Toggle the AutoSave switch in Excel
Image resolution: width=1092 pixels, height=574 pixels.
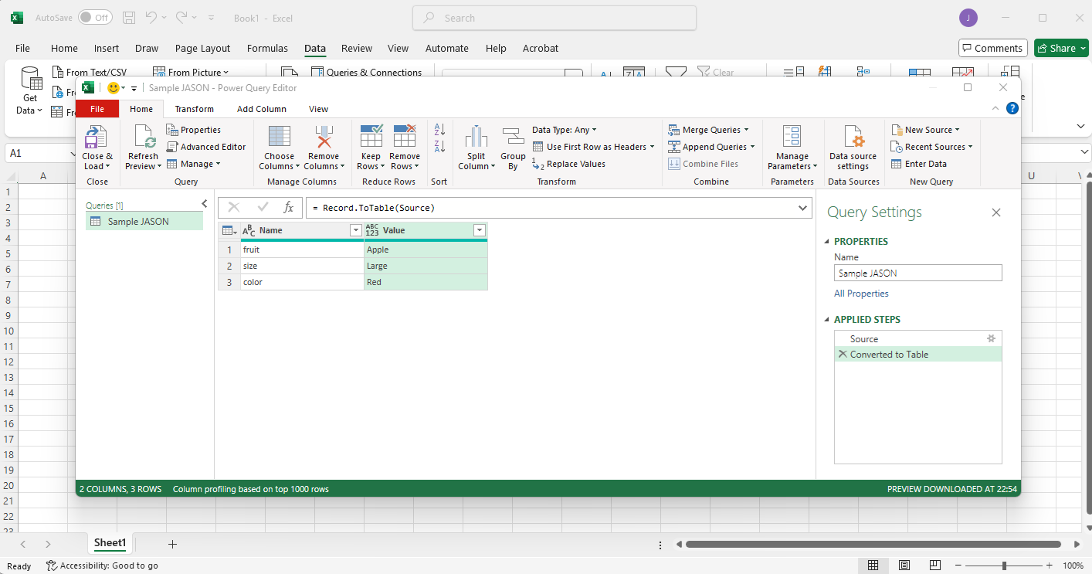point(95,18)
